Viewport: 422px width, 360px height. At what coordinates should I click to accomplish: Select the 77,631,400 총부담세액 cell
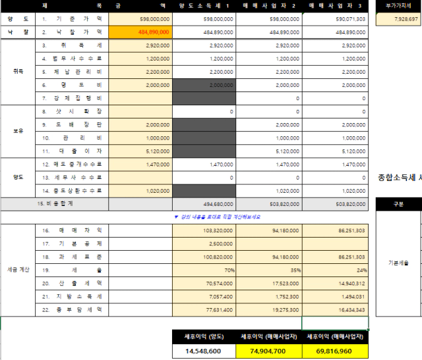(x=204, y=310)
